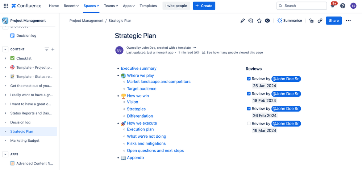Open the help question mark icon
The width and height of the screenshot is (362, 170).
(343, 6)
